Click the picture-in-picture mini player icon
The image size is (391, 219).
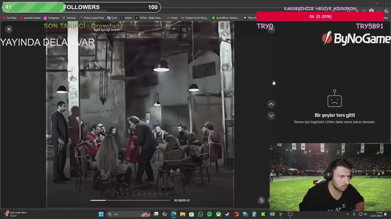tap(261, 200)
